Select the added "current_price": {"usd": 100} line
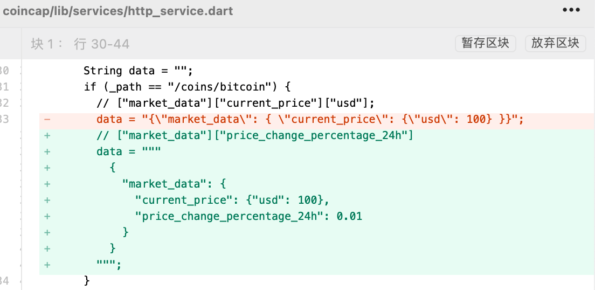 pyautogui.click(x=232, y=201)
